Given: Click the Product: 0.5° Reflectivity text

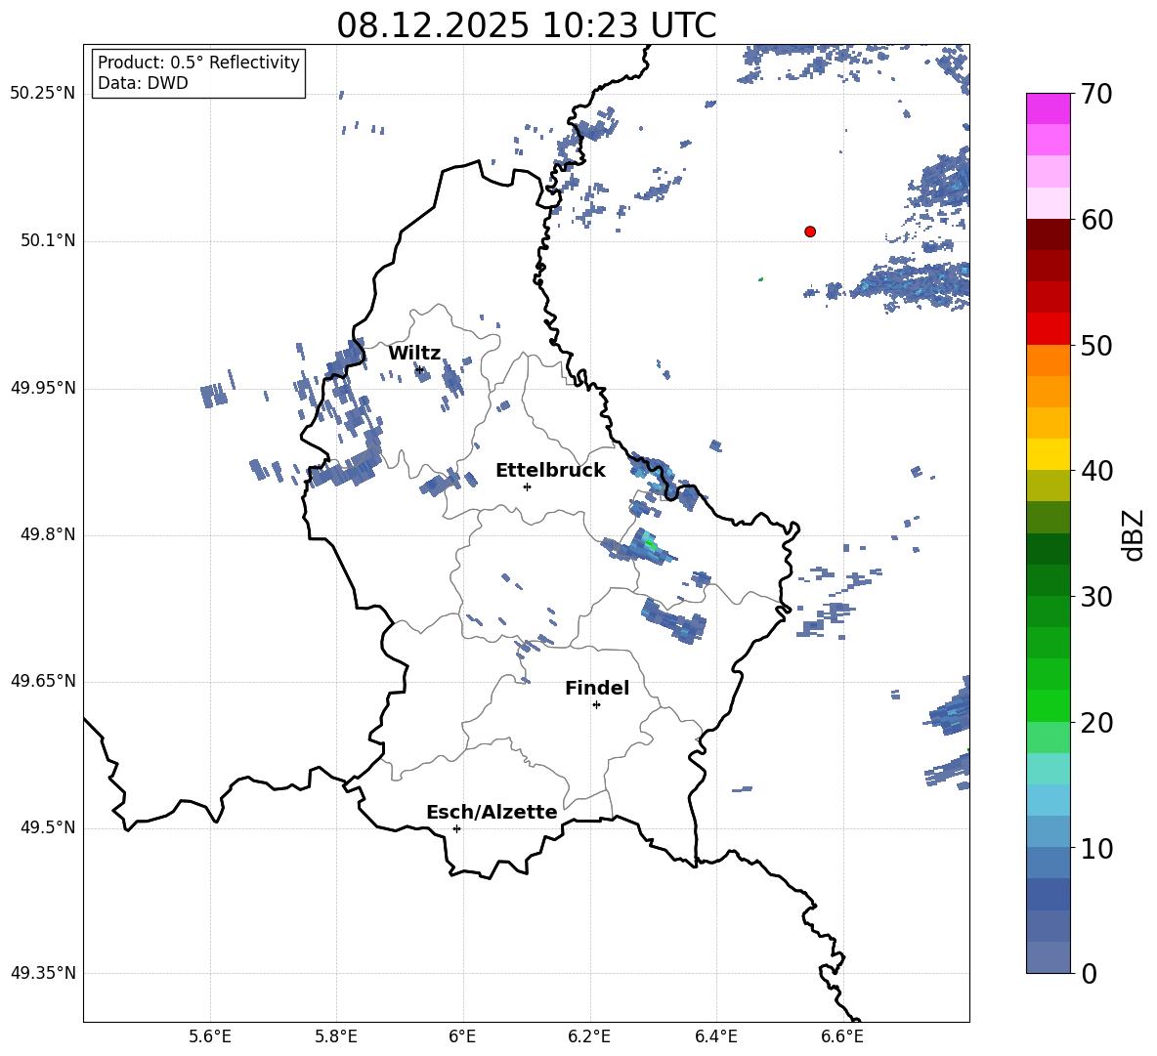Looking at the screenshot, I should click(x=198, y=63).
